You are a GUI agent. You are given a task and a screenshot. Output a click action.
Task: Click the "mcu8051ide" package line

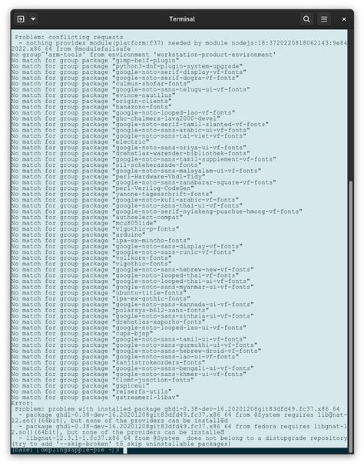[x=84, y=223]
